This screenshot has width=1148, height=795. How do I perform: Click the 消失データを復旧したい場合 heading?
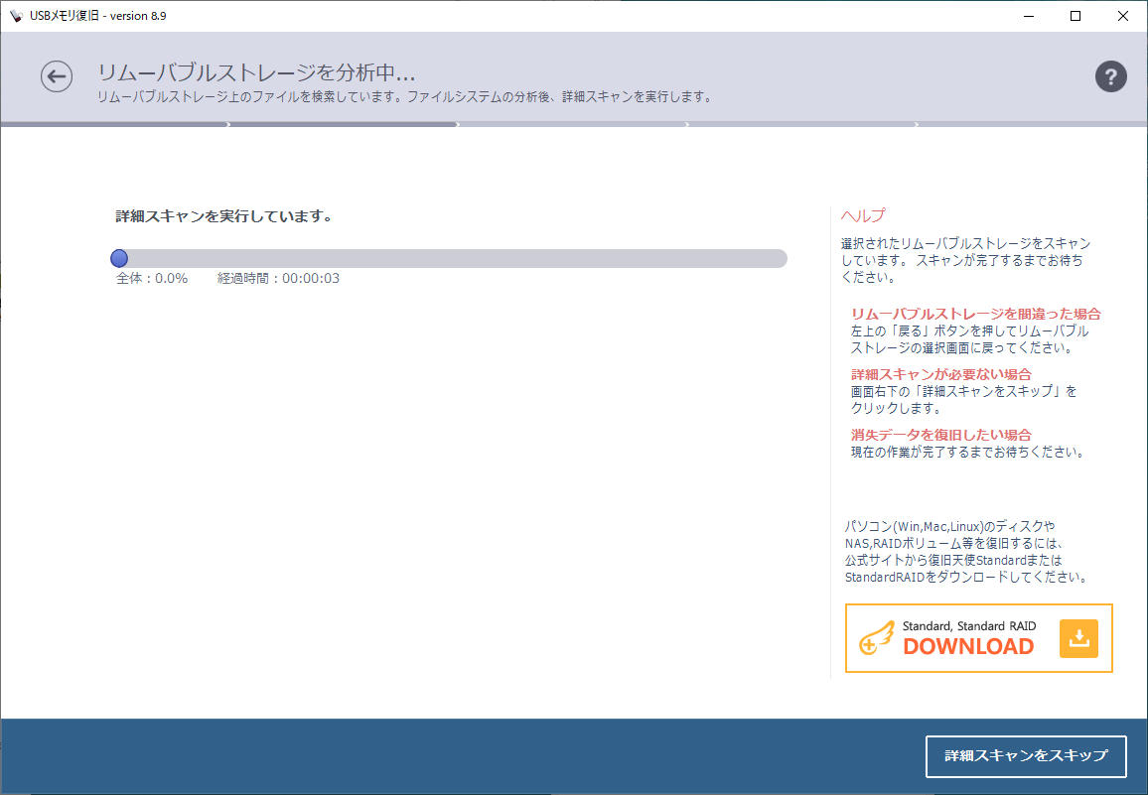click(940, 435)
